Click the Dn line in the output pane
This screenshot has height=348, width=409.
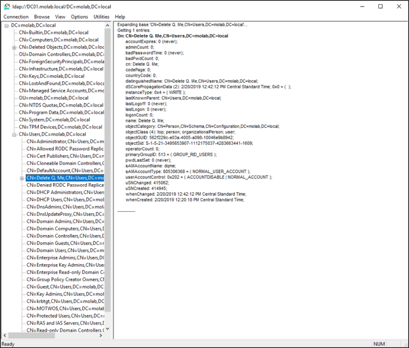click(x=172, y=35)
